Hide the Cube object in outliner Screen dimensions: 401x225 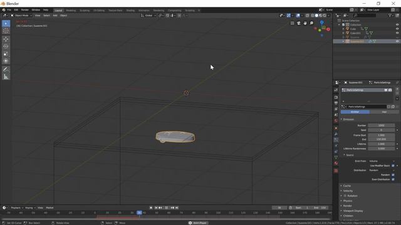coord(397,29)
